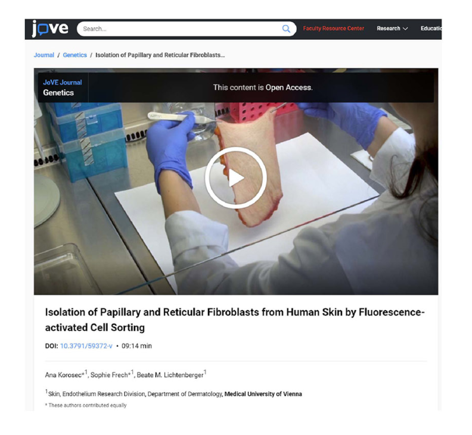Image resolution: width=472 pixels, height=435 pixels.
Task: Go to the Journal breadcrumb link
Action: click(44, 55)
